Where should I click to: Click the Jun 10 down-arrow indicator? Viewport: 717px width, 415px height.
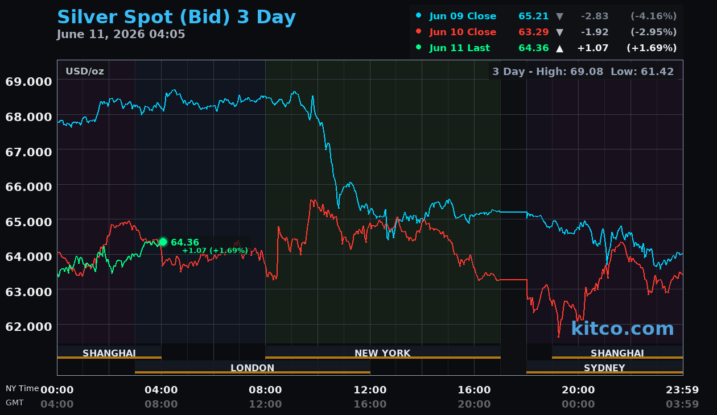click(559, 32)
